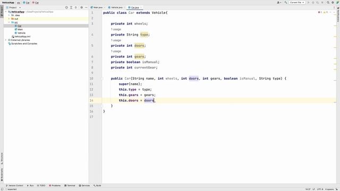The width and height of the screenshot is (340, 191).
Task: Open the TODO tool window
Action: point(41,186)
